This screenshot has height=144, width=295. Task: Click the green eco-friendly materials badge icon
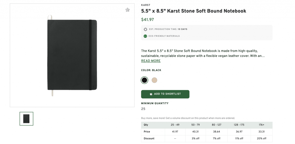pos(145,36)
